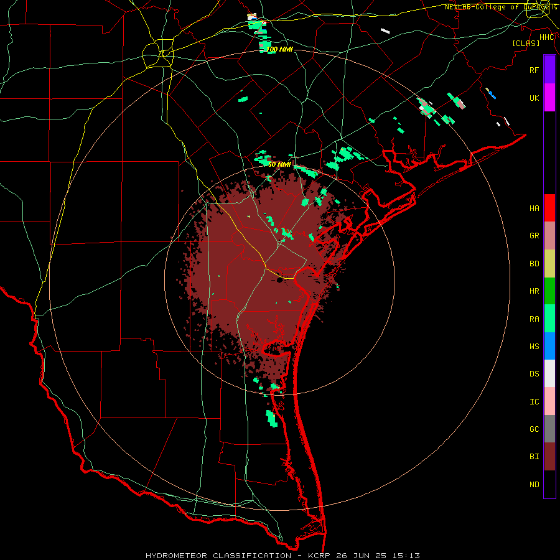Click the GR legend label
The height and width of the screenshot is (560, 560).
click(x=534, y=235)
